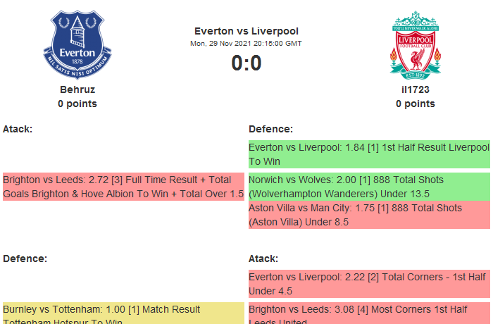493x324 pixels.
Task: Click the Defence heading under il1723
Action: (270, 129)
